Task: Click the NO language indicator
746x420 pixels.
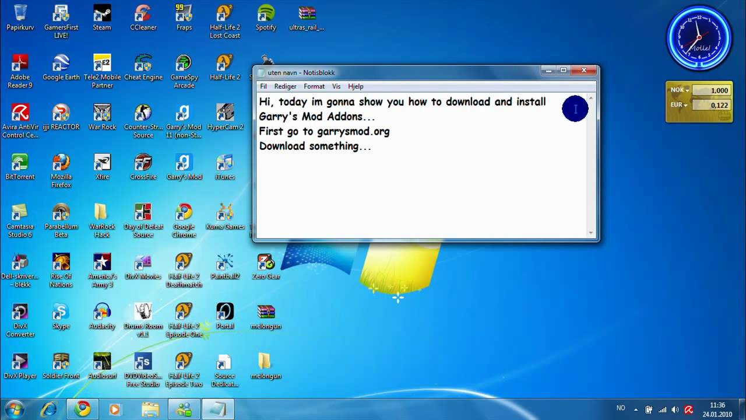Action: (x=621, y=408)
